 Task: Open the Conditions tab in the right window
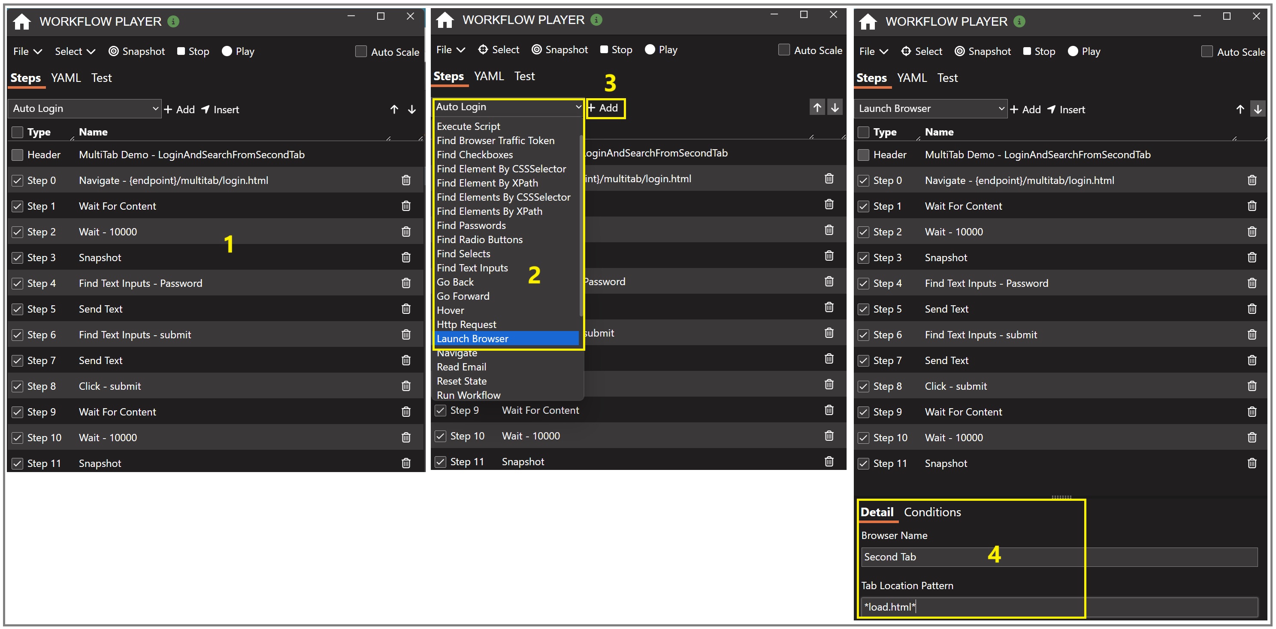point(932,512)
